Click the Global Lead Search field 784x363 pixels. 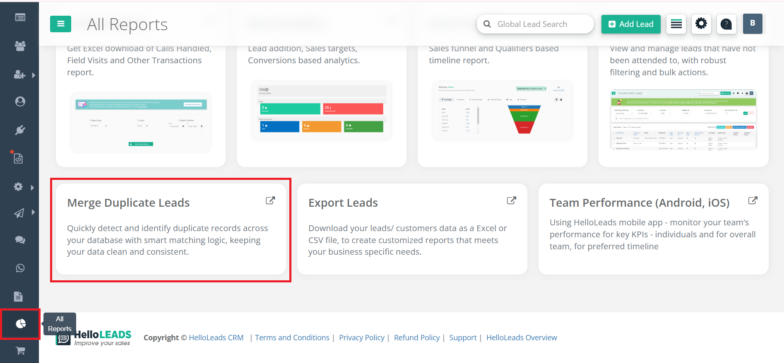coord(536,24)
